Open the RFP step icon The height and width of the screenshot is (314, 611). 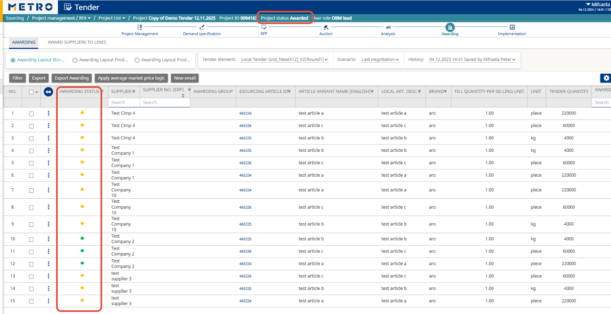[264, 27]
